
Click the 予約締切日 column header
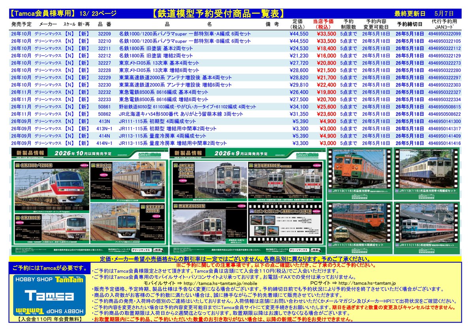[x=410, y=24]
